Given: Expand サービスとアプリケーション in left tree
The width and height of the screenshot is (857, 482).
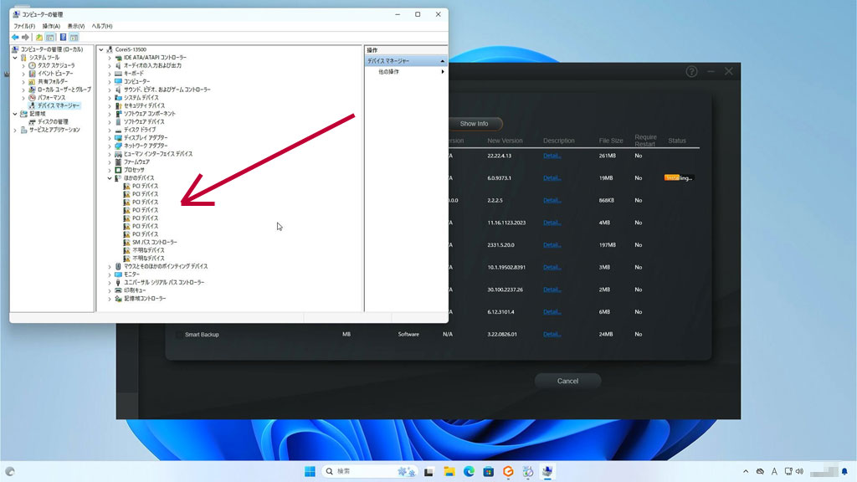Looking at the screenshot, I should coord(15,130).
